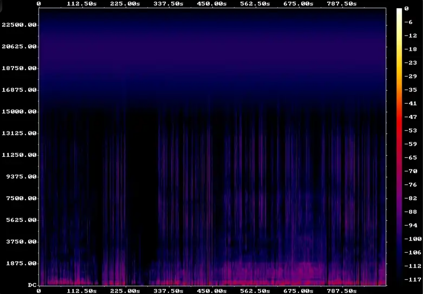The image size is (423, 294).
Task: Click the 3750.00 frequency axis label
Action: (21, 241)
